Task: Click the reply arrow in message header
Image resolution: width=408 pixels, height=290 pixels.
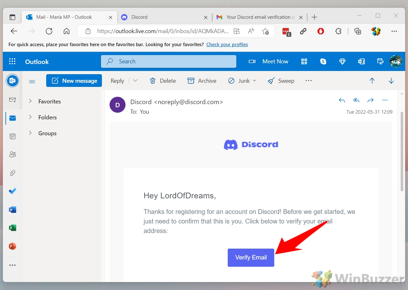Action: tap(342, 100)
